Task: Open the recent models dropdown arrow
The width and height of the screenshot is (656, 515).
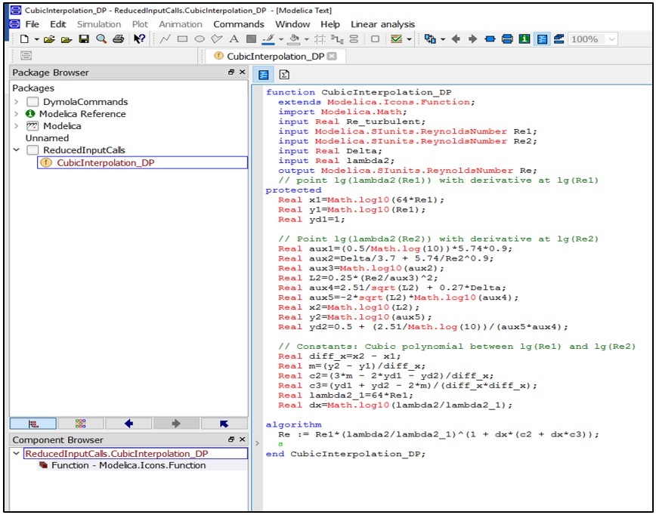Action: pyautogui.click(x=443, y=39)
